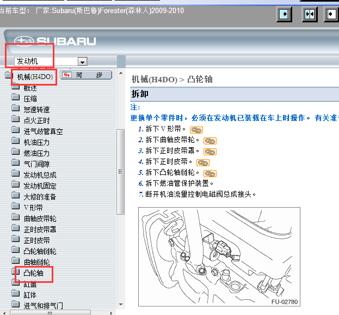Select the 机械(H4DO) root tree node
This screenshot has width=339, height=315.
click(x=35, y=77)
